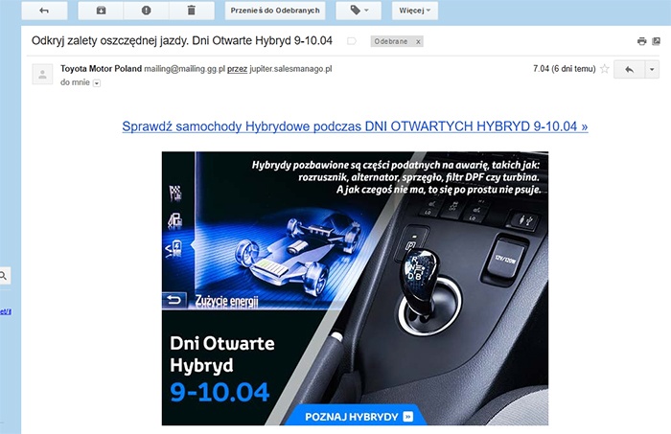Open the 'Sprawdź samochody Hybrydowe' link
Image resolution: width=671 pixels, height=434 pixels.
(355, 126)
